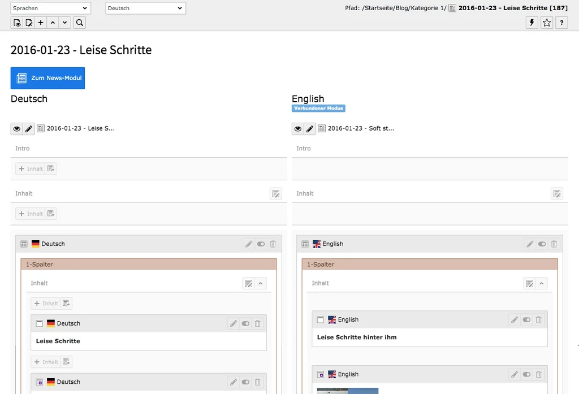Open the Sprachen dropdown
The image size is (579, 394).
50,8
